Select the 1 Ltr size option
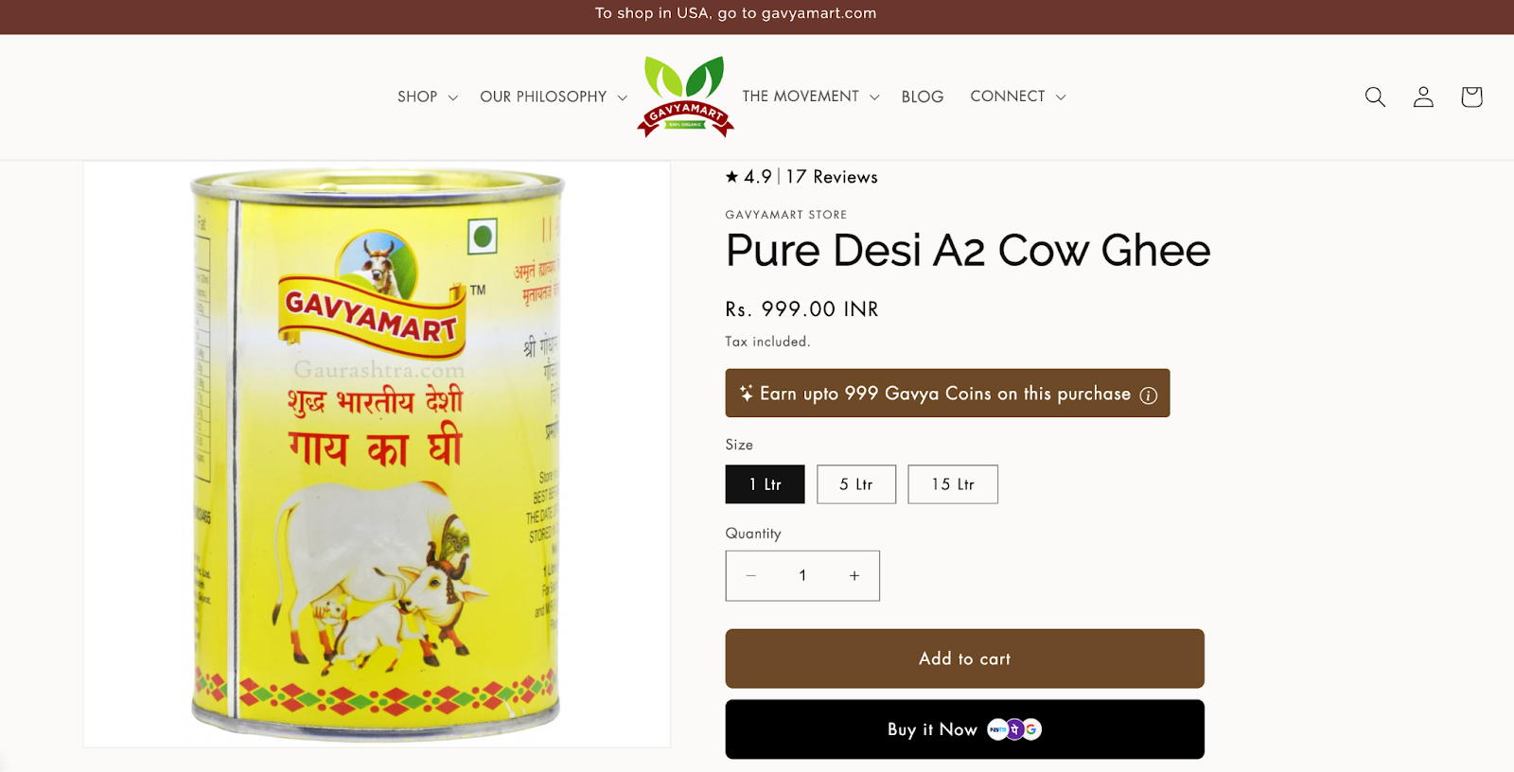The height and width of the screenshot is (772, 1514). (x=765, y=484)
